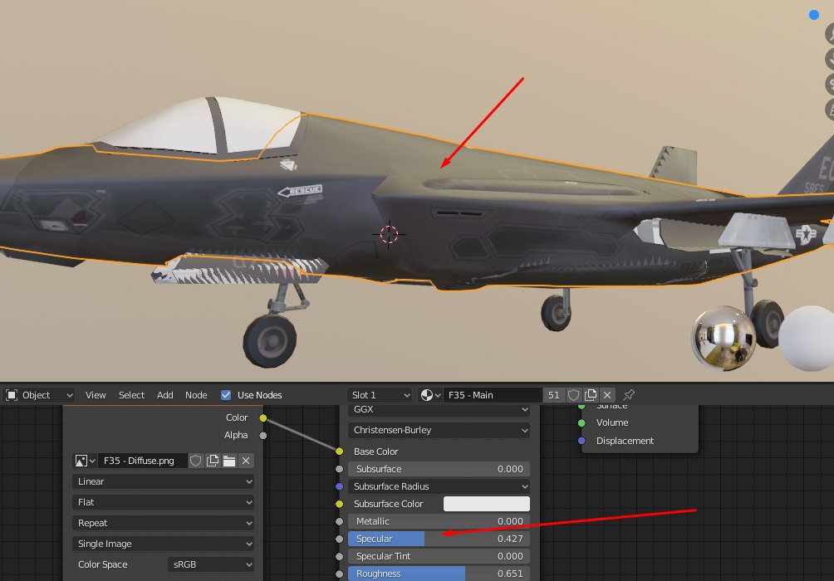Viewport: 834px width, 581px height.
Task: Toggle the Use Nodes checkbox
Action: pos(226,395)
